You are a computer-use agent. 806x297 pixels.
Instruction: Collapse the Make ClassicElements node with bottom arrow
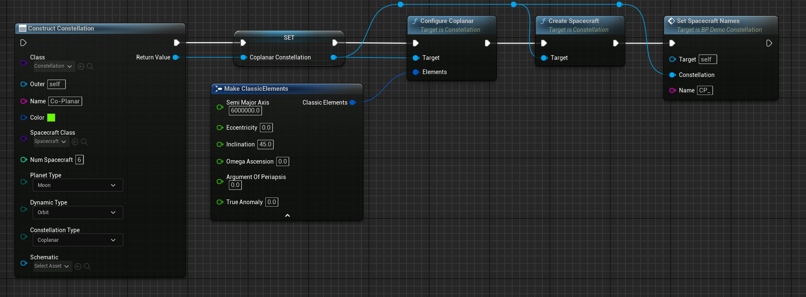coord(288,215)
